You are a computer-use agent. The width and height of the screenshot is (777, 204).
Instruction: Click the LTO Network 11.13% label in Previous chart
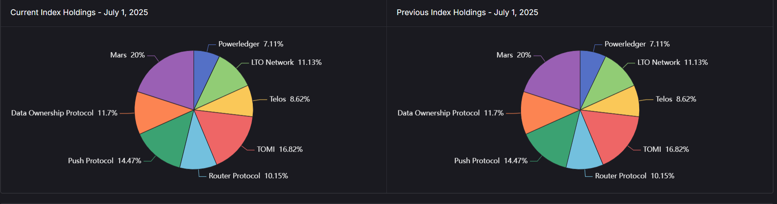coord(673,62)
